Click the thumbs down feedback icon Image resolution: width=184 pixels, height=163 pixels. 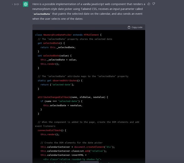pos(154,4)
